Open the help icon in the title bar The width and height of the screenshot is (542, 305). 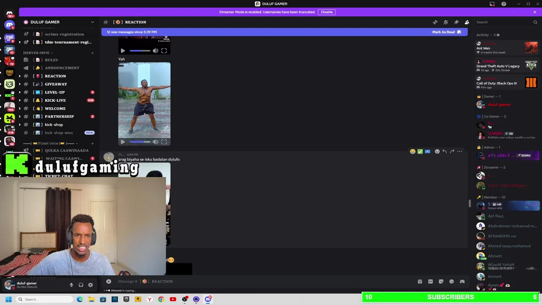click(x=503, y=4)
